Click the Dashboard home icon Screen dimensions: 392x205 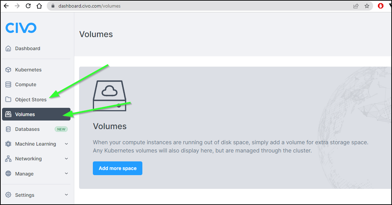click(x=8, y=48)
